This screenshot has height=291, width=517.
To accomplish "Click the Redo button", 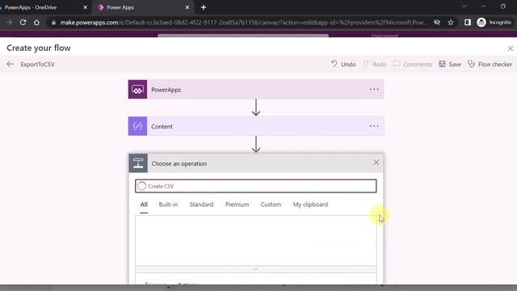I will click(375, 64).
